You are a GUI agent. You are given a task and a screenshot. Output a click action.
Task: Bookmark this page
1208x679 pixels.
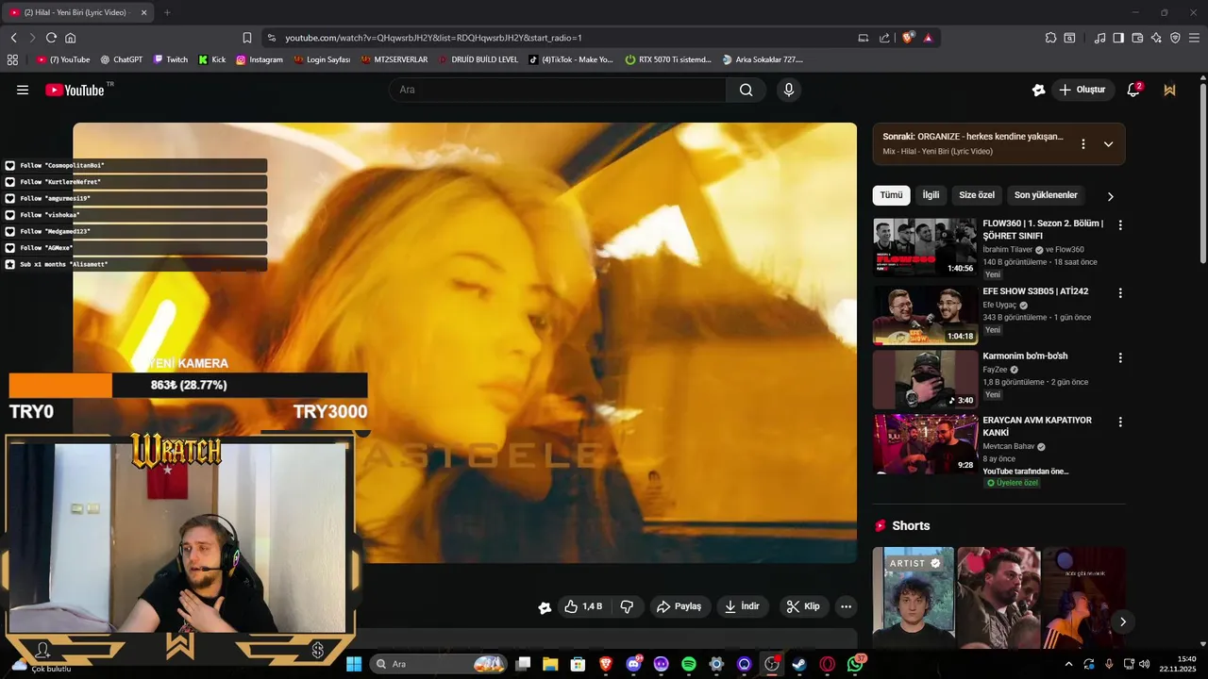coord(247,38)
